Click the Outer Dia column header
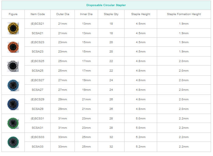The width and height of the screenshot is (213, 156). [62, 14]
